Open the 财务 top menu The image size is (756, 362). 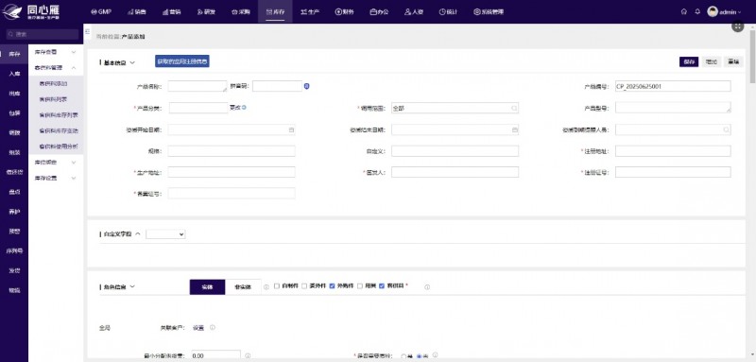pyautogui.click(x=344, y=11)
